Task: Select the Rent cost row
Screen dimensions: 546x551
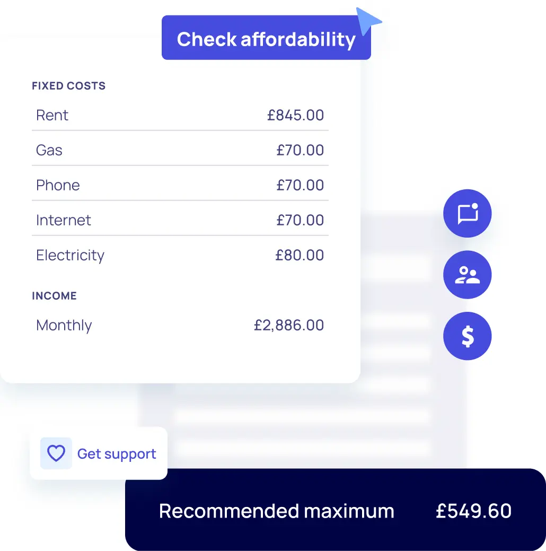Action: coord(180,115)
